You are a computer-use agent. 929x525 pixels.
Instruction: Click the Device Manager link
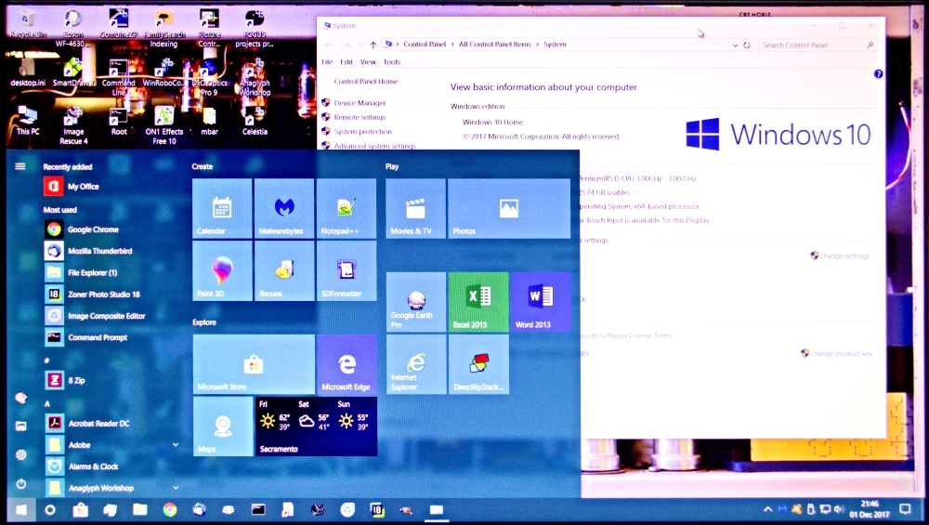(x=360, y=103)
